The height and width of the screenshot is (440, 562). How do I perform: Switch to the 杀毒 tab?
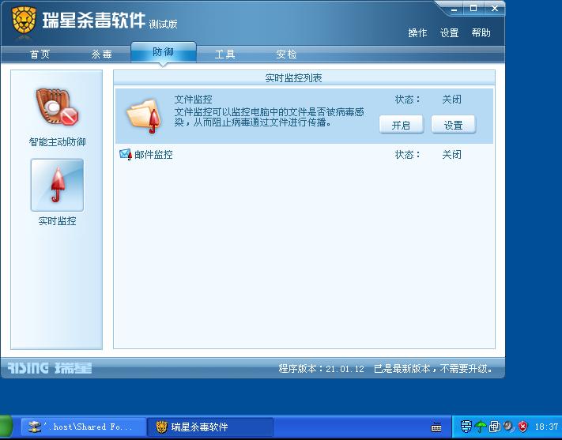coord(102,54)
